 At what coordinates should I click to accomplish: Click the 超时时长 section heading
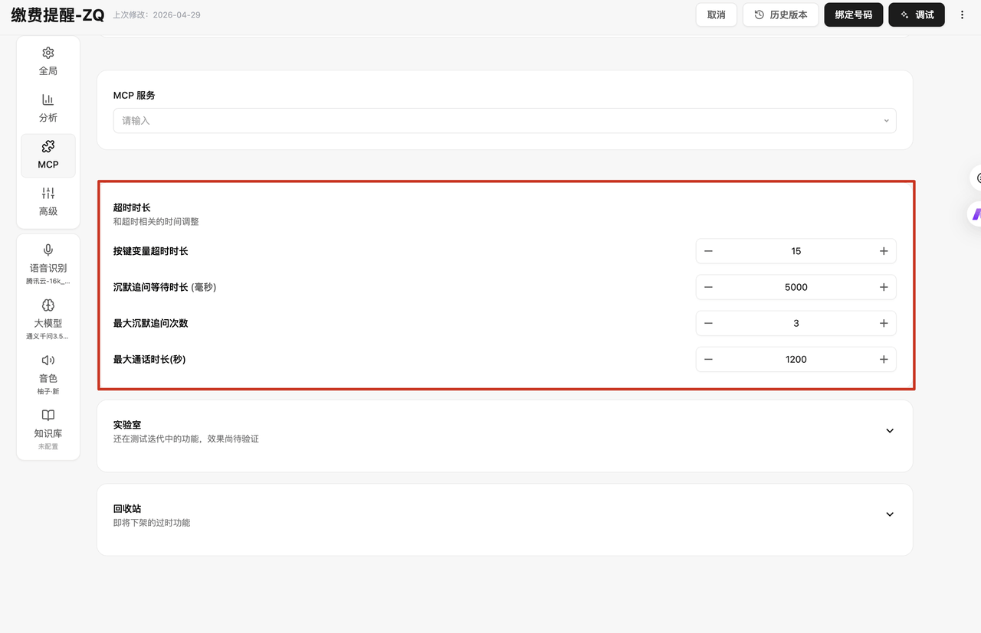[x=132, y=207]
